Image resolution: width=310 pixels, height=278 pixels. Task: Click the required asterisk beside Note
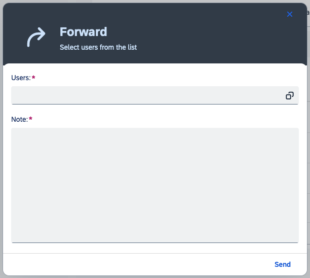pyautogui.click(x=30, y=119)
